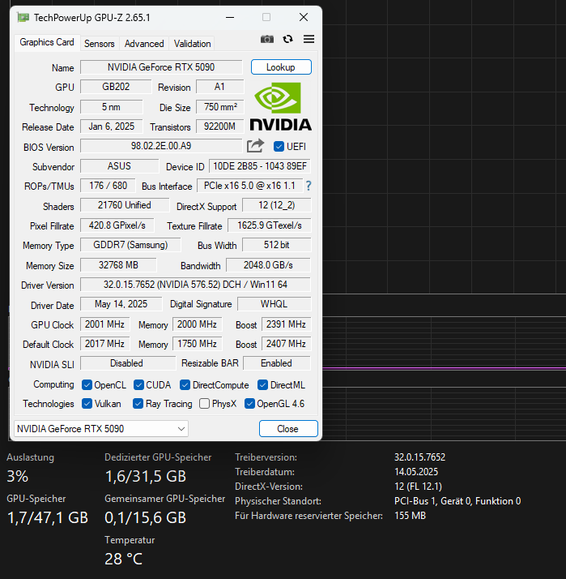Minimize the GPU-Z window

(x=230, y=17)
